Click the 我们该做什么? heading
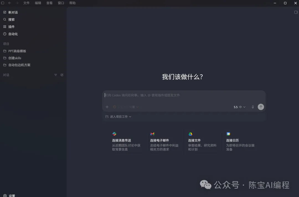Screen dimensions: 299x197 [x=182, y=77]
